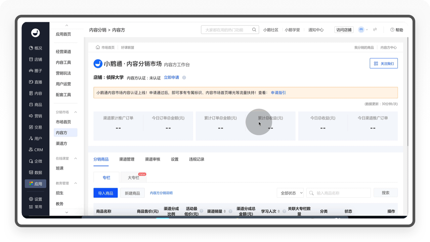The width and height of the screenshot is (430, 242).
Task: Go to 圈子 circles in dark sidebar
Action: [35, 71]
